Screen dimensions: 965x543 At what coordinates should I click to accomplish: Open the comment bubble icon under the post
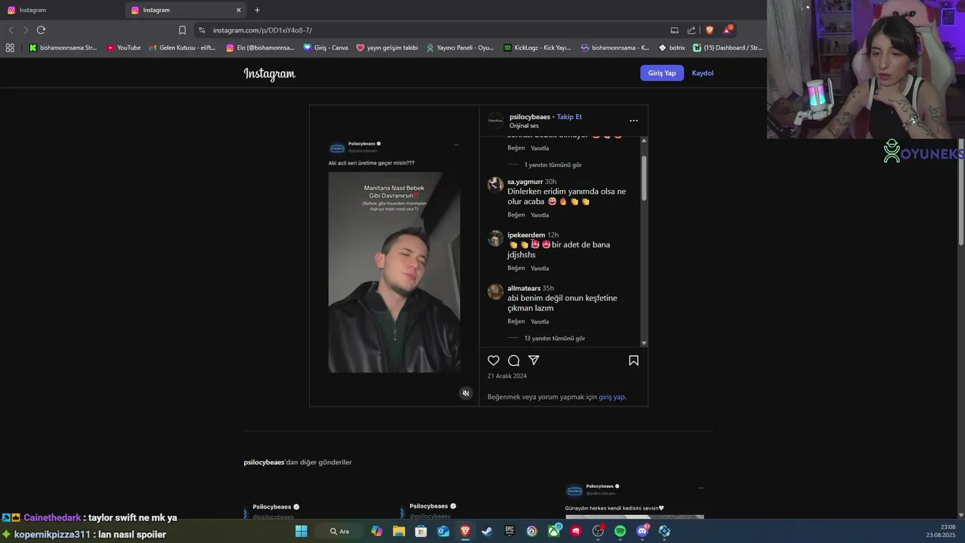513,360
